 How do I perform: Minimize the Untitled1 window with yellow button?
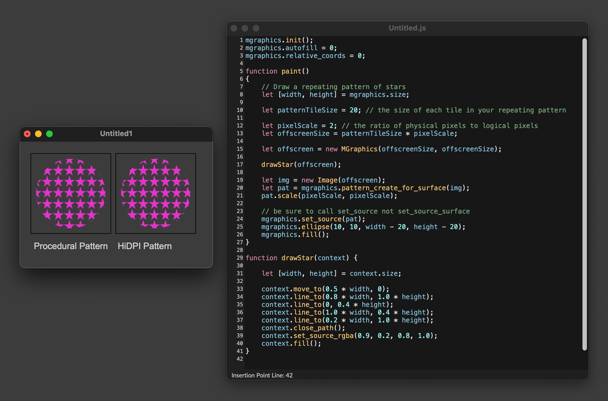coord(39,134)
